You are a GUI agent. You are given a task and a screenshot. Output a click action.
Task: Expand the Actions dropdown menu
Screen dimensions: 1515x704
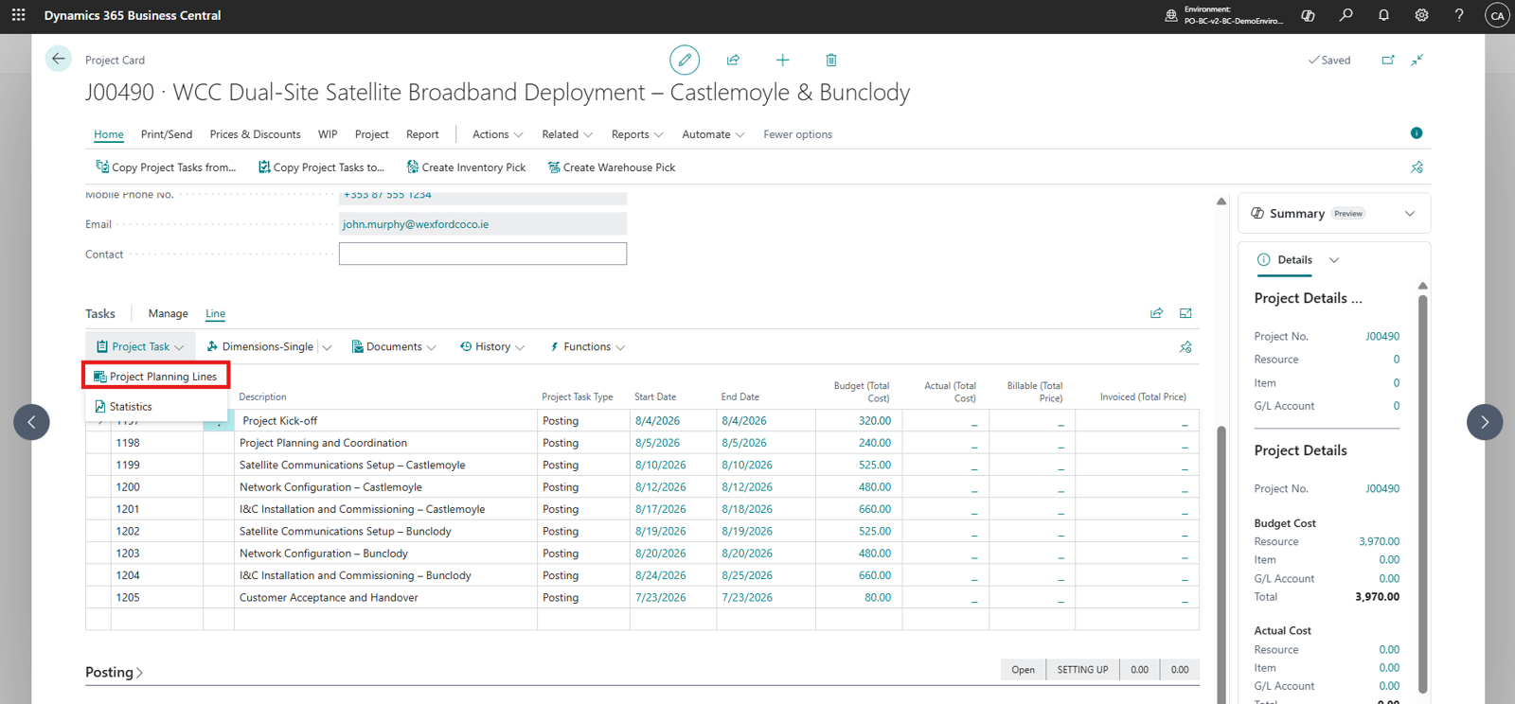497,134
